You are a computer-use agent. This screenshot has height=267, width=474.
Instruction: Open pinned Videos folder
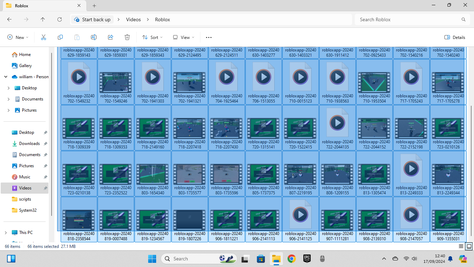25,188
